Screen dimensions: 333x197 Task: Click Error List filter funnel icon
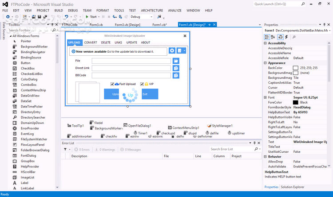pos(65,149)
